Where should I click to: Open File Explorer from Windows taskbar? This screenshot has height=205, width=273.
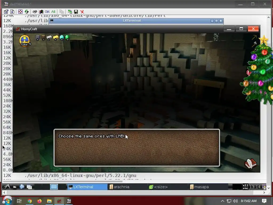click(x=49, y=201)
